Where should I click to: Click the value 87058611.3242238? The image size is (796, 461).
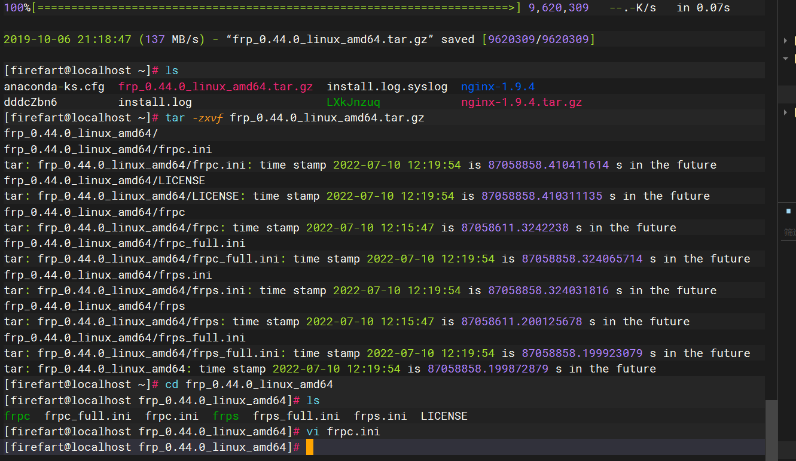pos(515,228)
